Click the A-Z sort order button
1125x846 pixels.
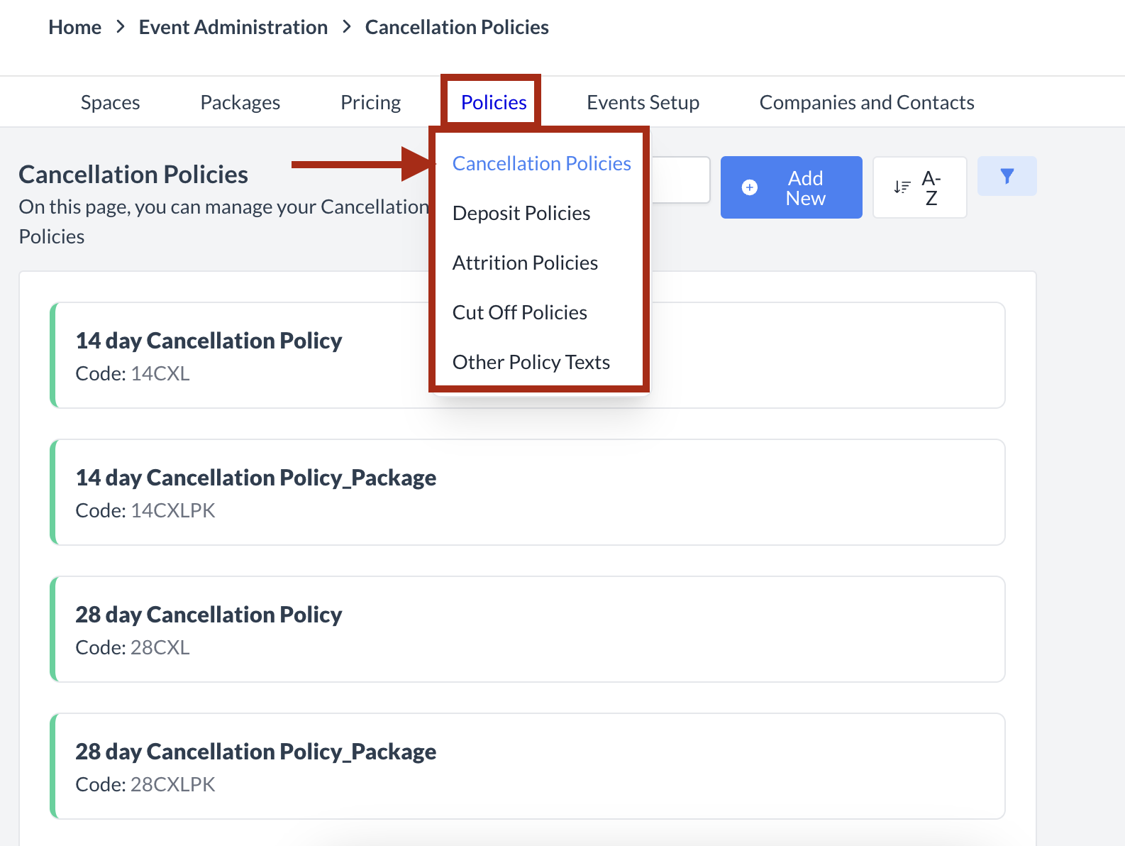click(x=919, y=187)
